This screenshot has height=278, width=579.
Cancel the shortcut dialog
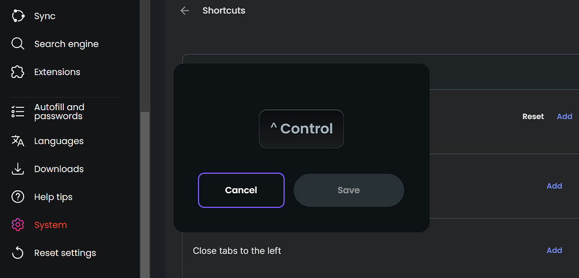241,190
